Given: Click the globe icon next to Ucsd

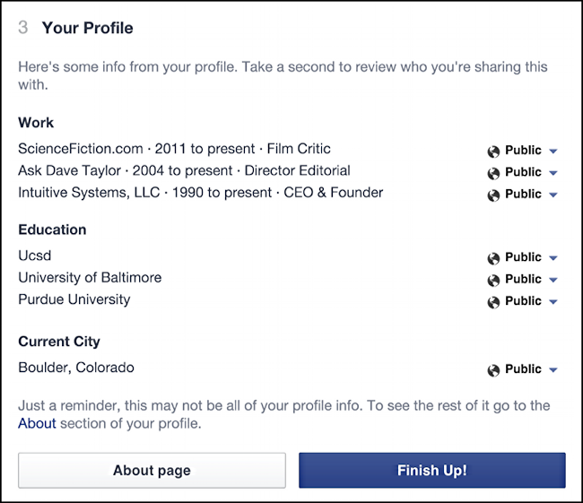Looking at the screenshot, I should click(x=493, y=258).
